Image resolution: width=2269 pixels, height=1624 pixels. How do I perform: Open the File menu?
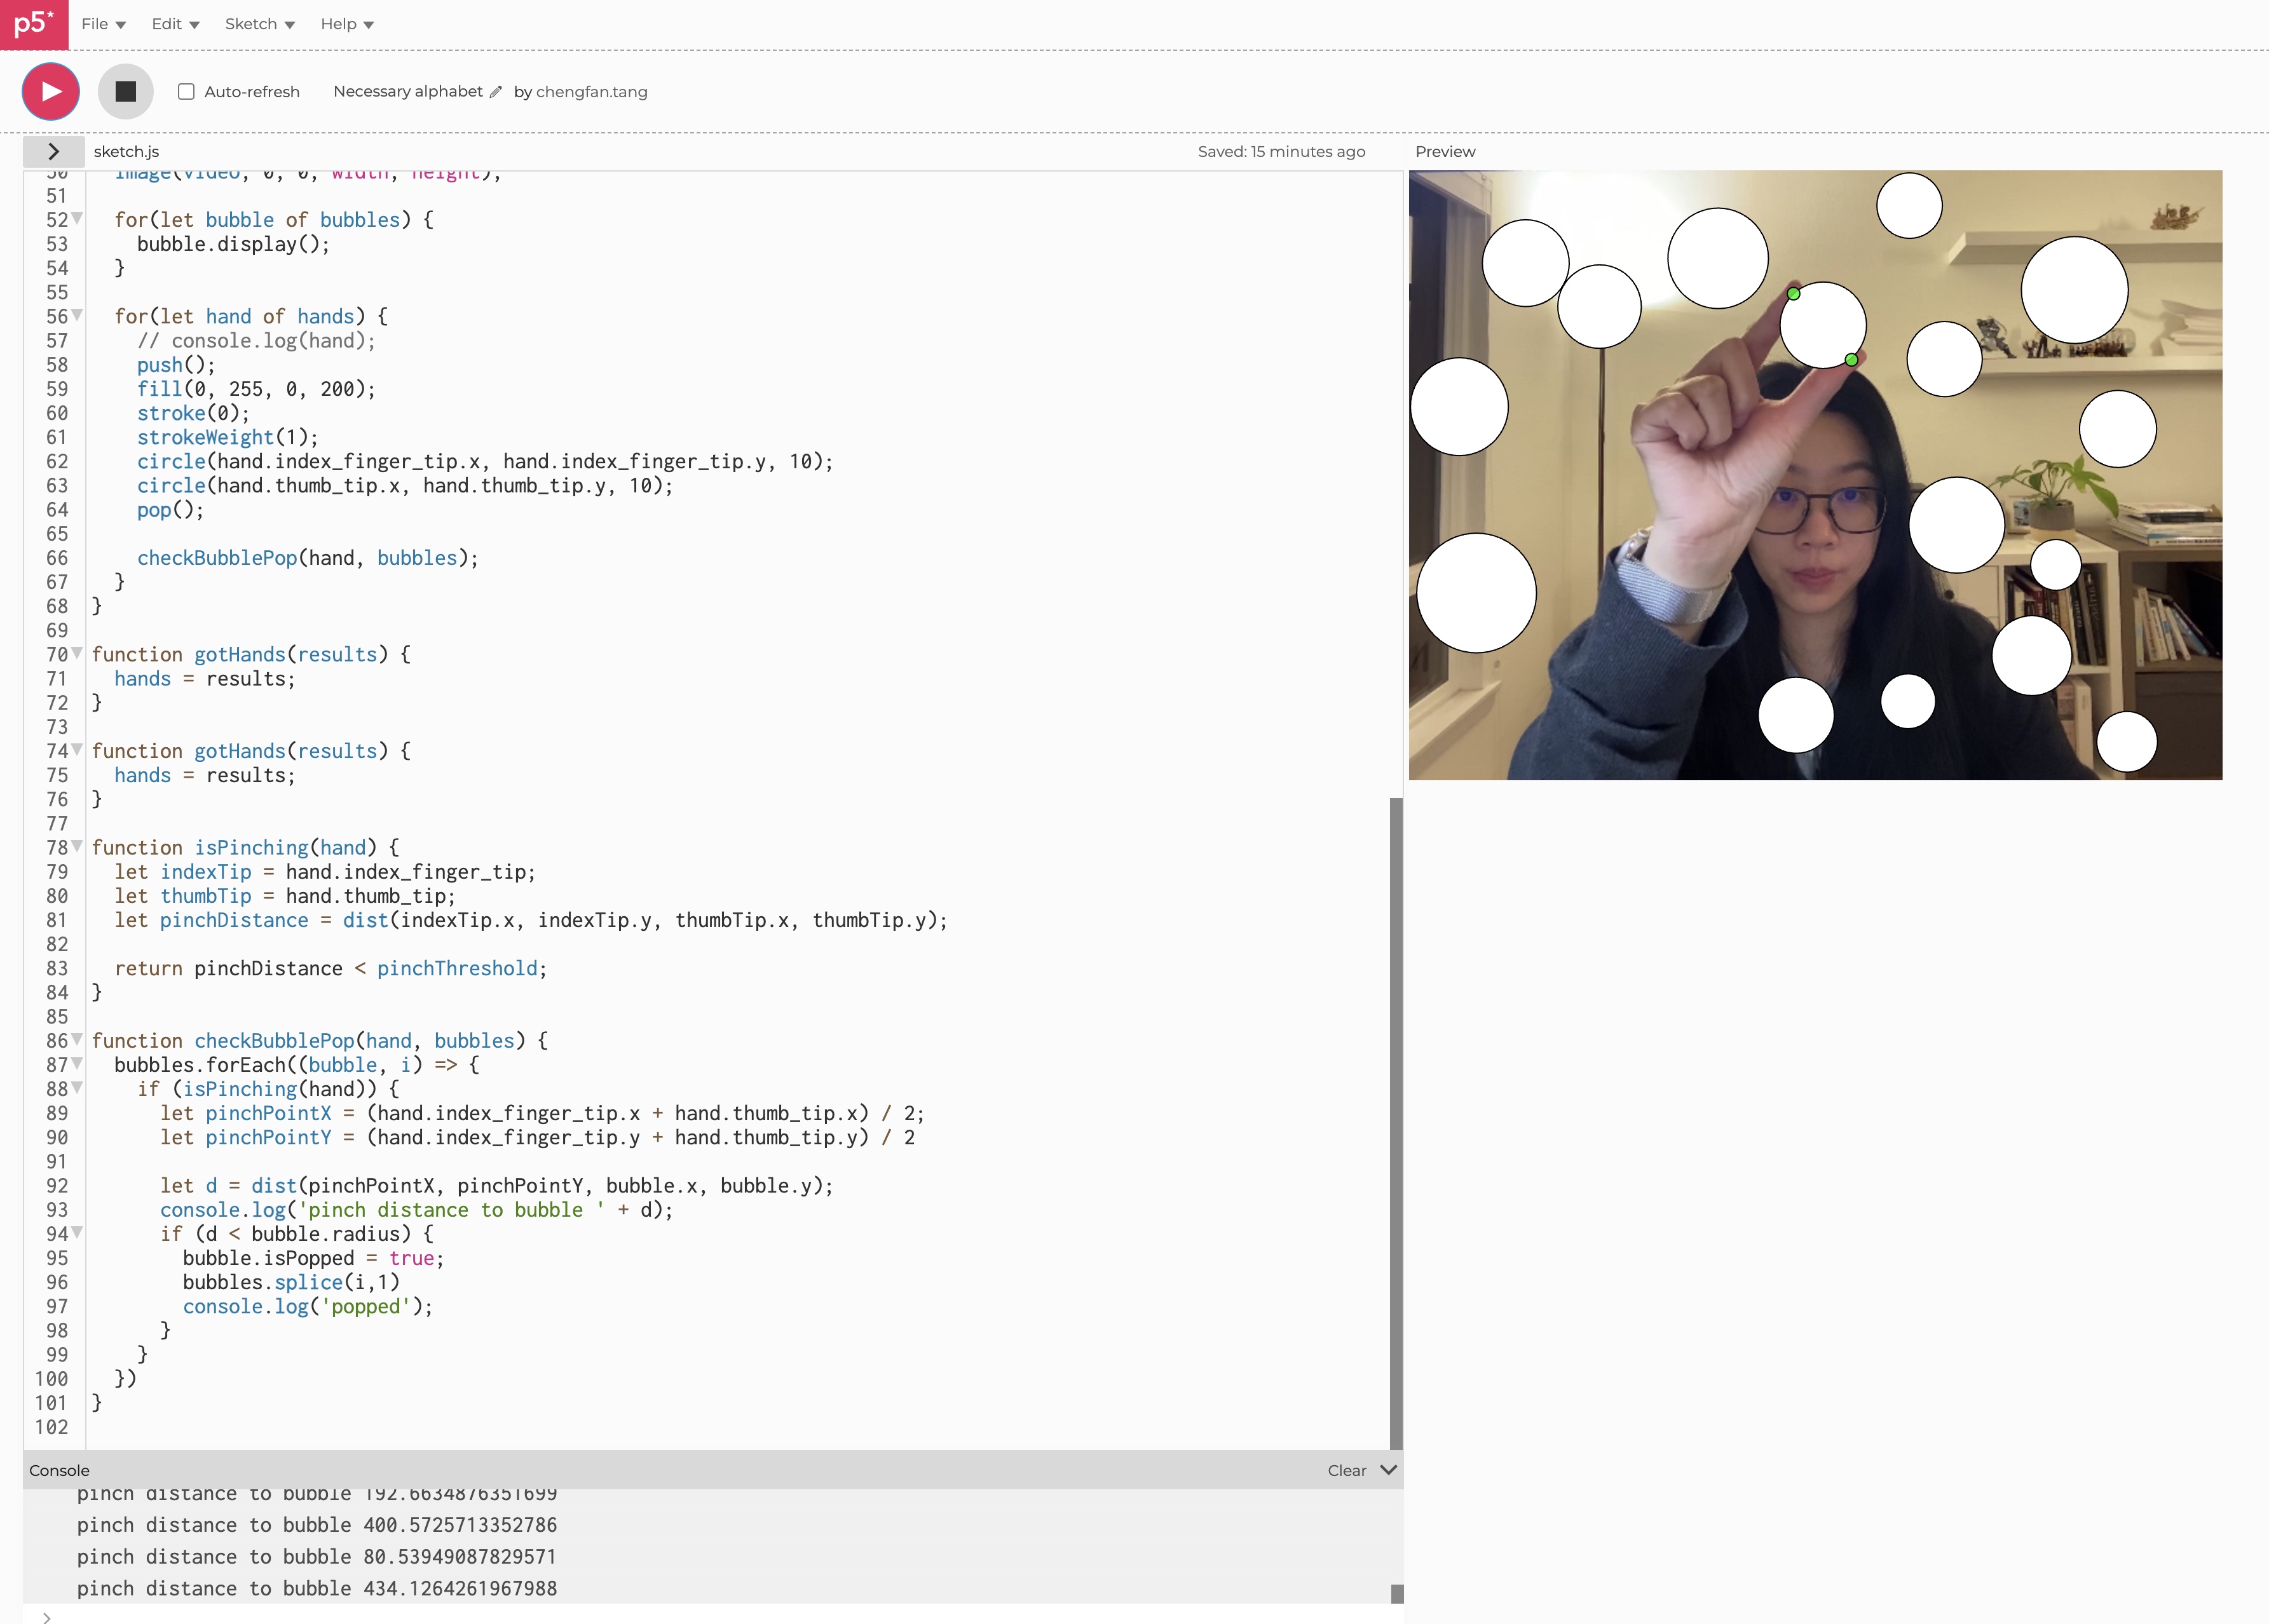(103, 24)
